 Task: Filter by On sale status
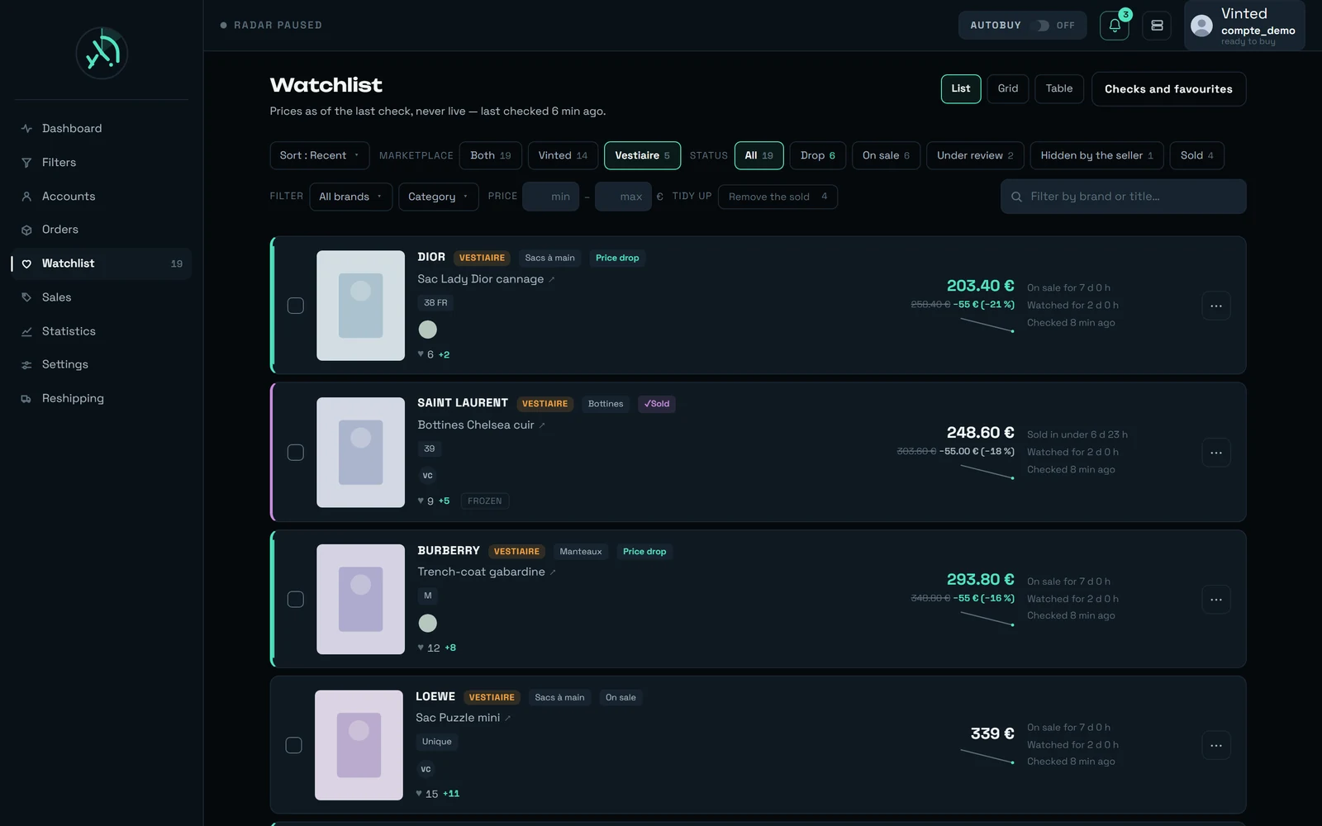tap(886, 155)
